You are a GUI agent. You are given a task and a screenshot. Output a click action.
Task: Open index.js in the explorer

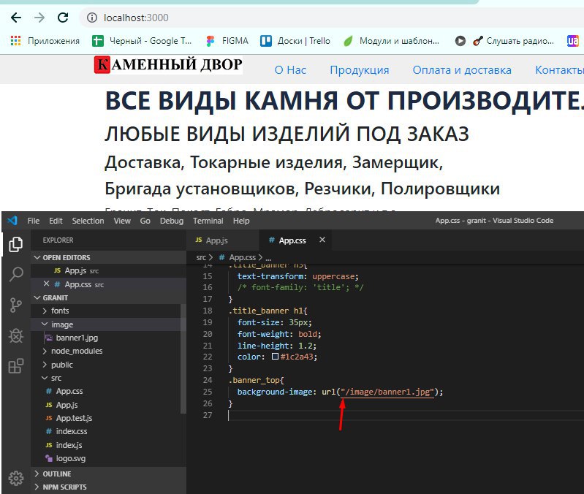106,445
